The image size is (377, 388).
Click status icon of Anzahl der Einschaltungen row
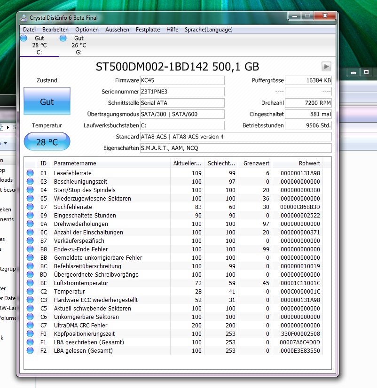30,232
